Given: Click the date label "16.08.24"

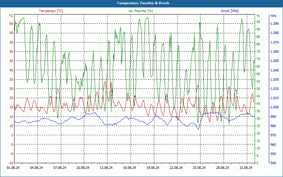Looking at the screenshot, I should point(129,168).
